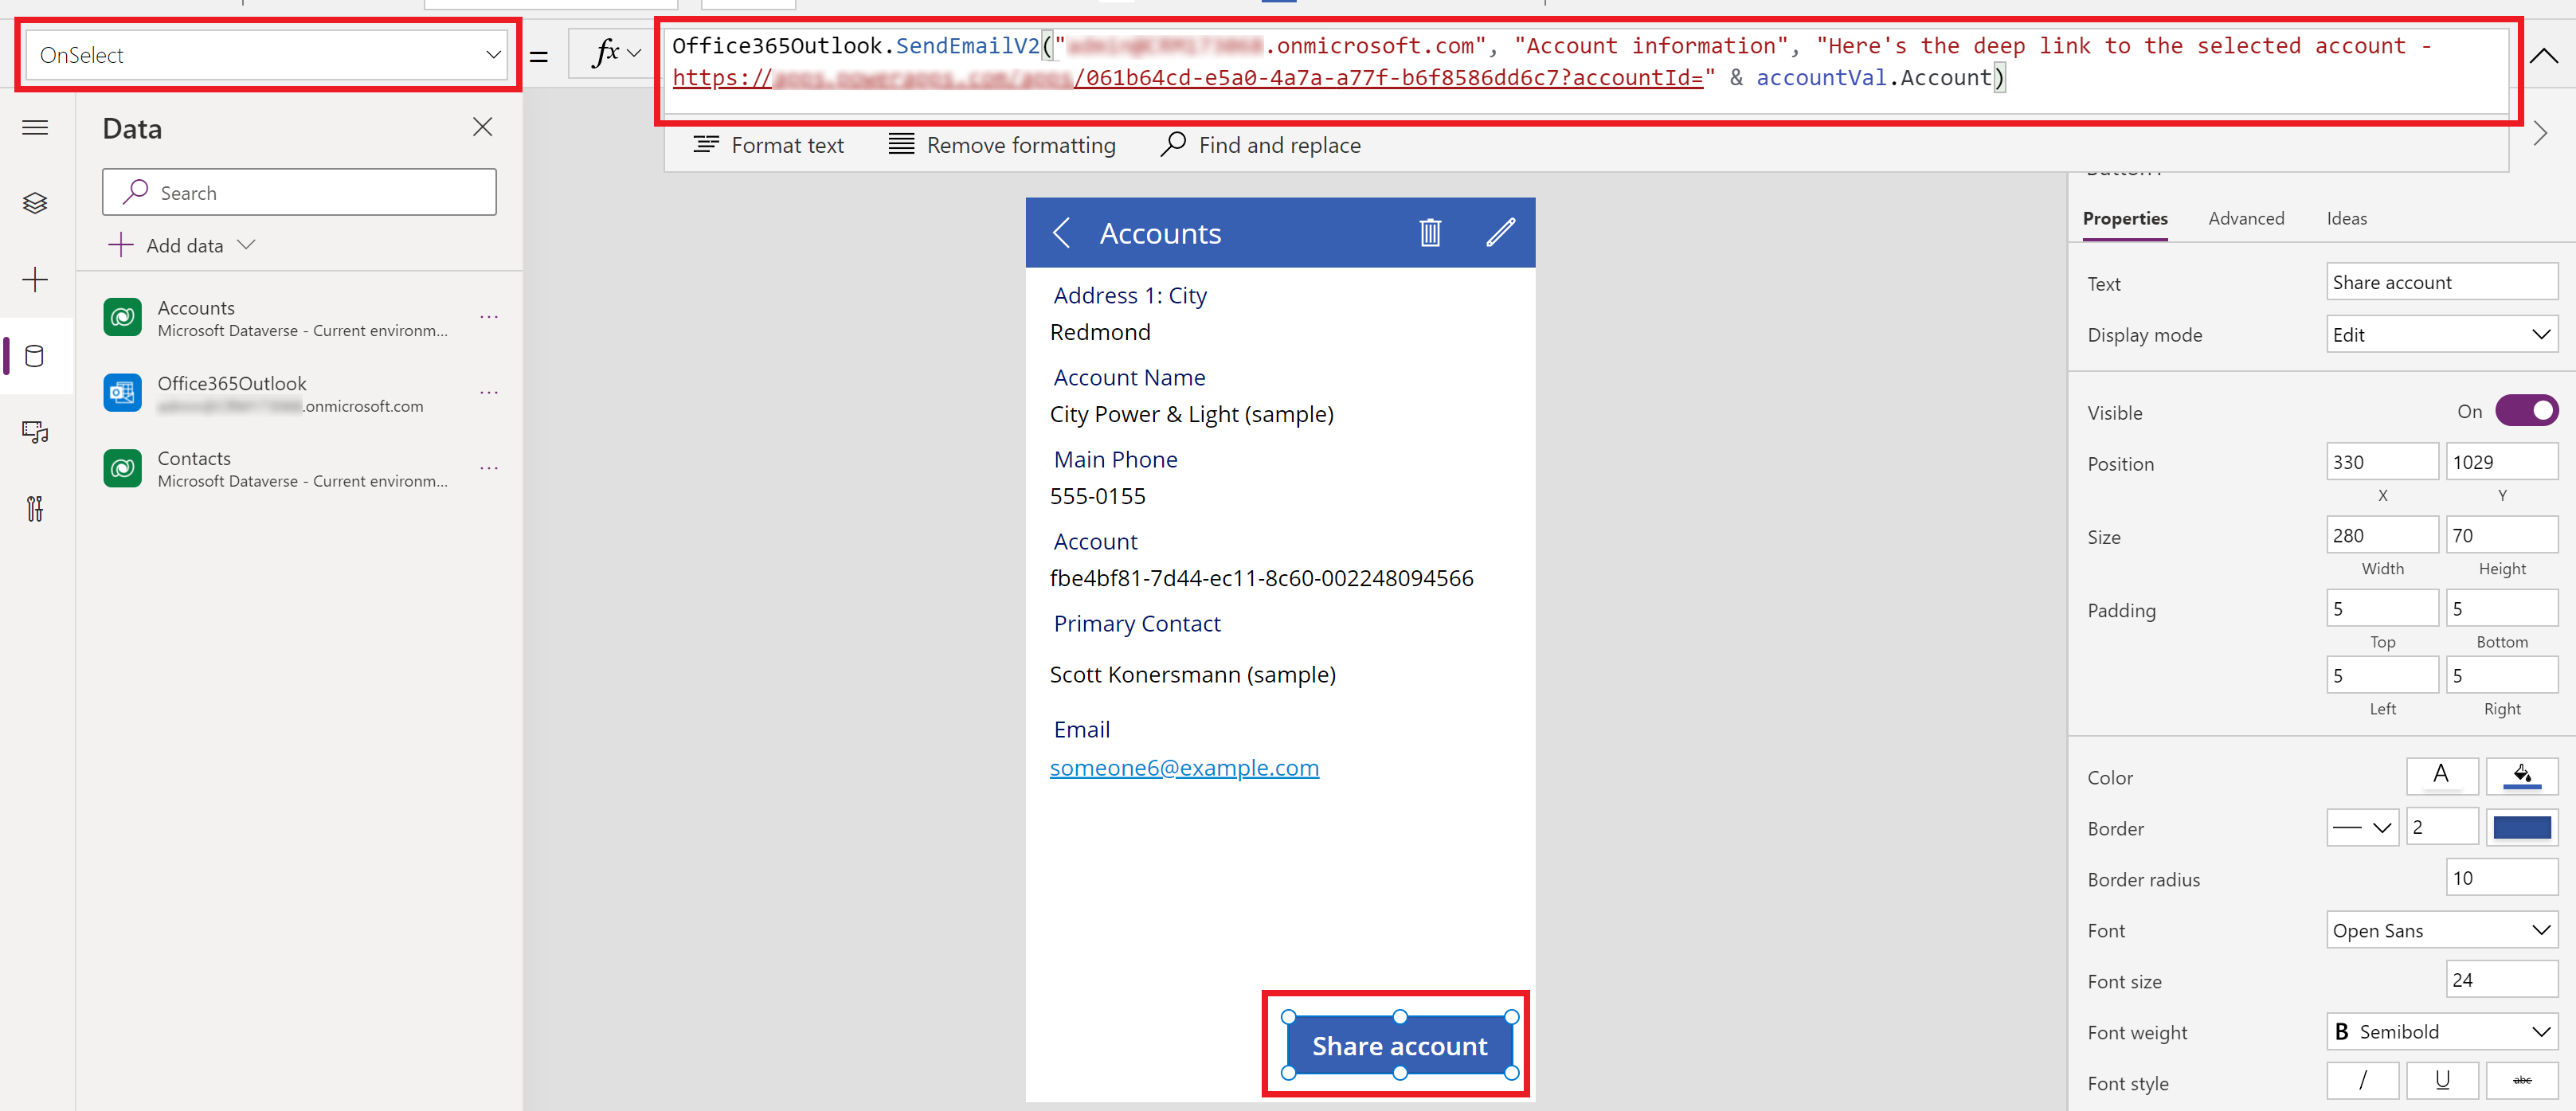
Task: Click the Border radius field
Action: 2502,878
